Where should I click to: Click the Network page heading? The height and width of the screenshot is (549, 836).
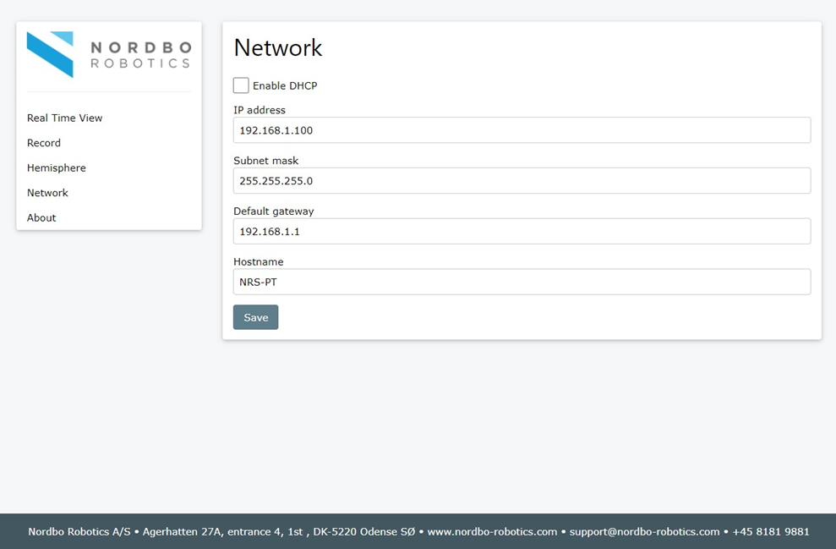pos(278,47)
